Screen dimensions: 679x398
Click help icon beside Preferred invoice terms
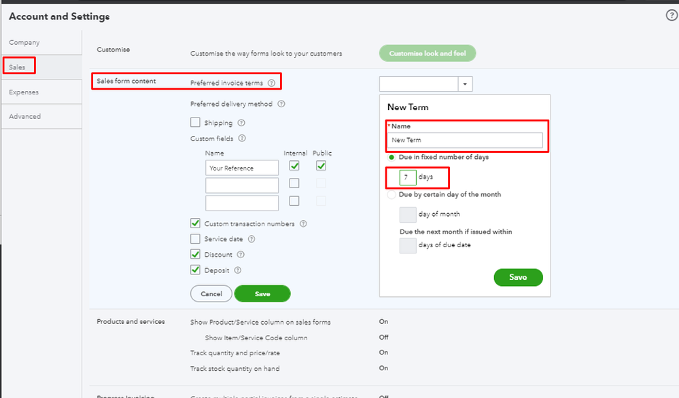[x=272, y=83]
